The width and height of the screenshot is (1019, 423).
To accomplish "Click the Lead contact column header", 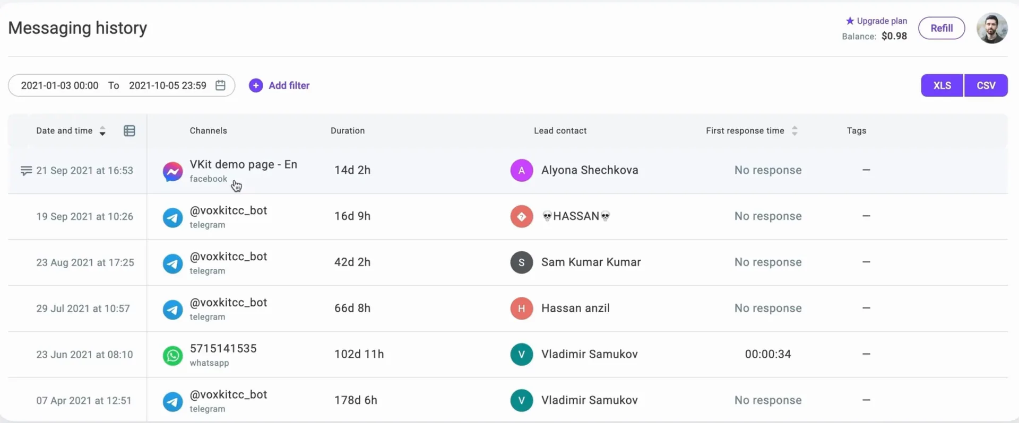I will [560, 131].
